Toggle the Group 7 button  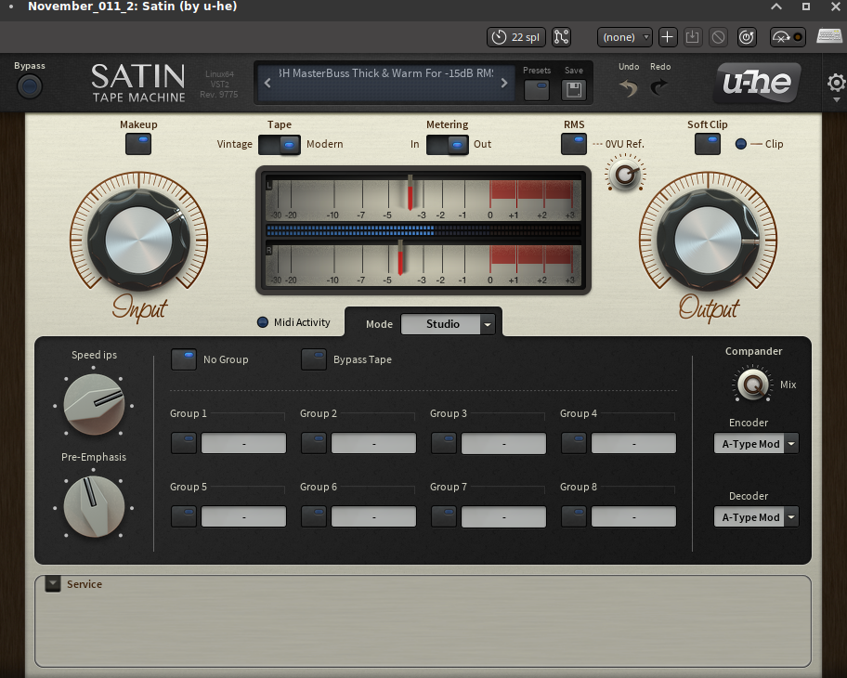click(444, 516)
